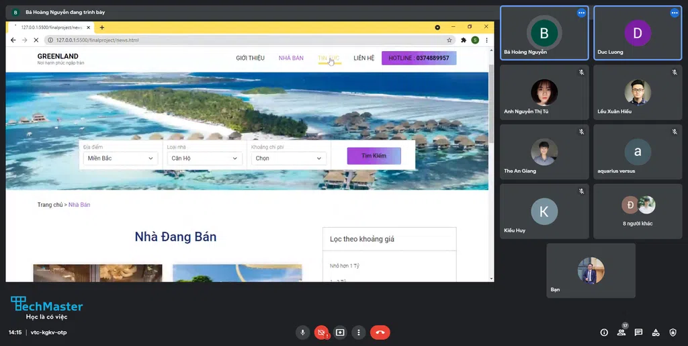Click the Trang chủ breadcrumb link
This screenshot has width=688, height=346.
(x=50, y=205)
